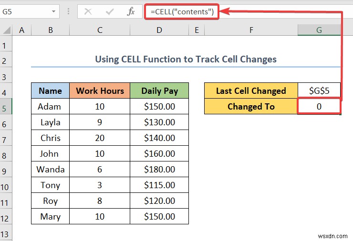Viewport: 353px width, 241px height.
Task: Click Tony's daily pay $115.00
Action: [159, 185]
